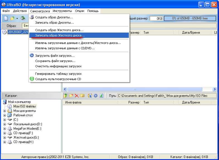Viewport: 219px width, 160px height.
Task: Choose Генерировать таблицу загрузки
Action: tap(79, 74)
